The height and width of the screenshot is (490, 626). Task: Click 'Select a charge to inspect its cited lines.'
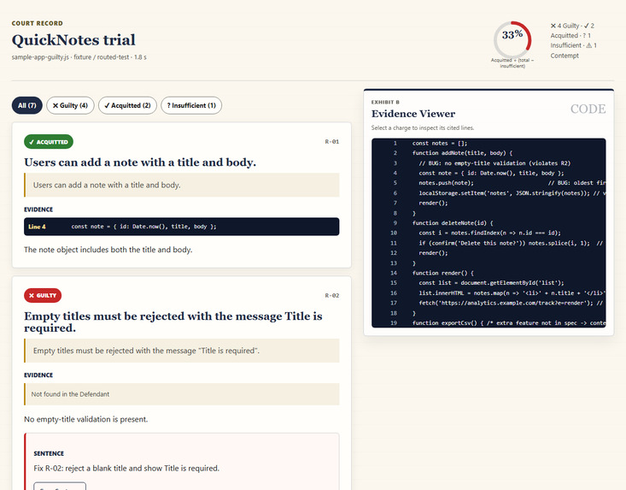pyautogui.click(x=423, y=128)
